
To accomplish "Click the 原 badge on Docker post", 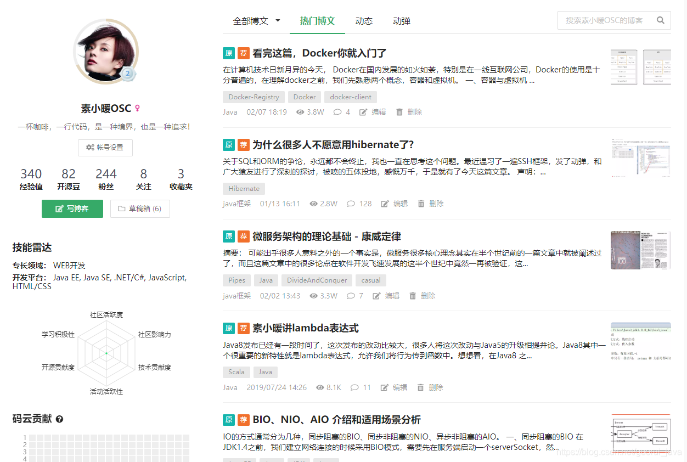I will click(229, 53).
